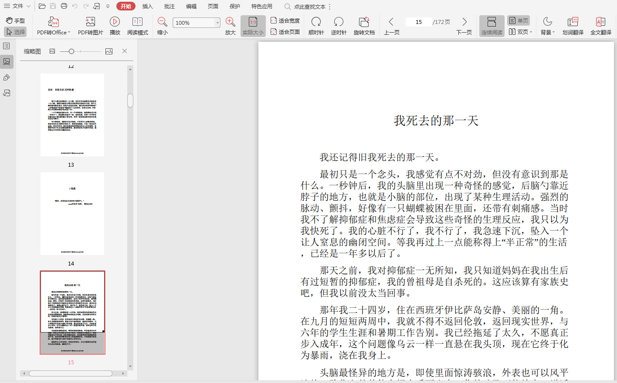The height and width of the screenshot is (383, 617).
Task: Activate the 选择 selection tool
Action: [15, 32]
